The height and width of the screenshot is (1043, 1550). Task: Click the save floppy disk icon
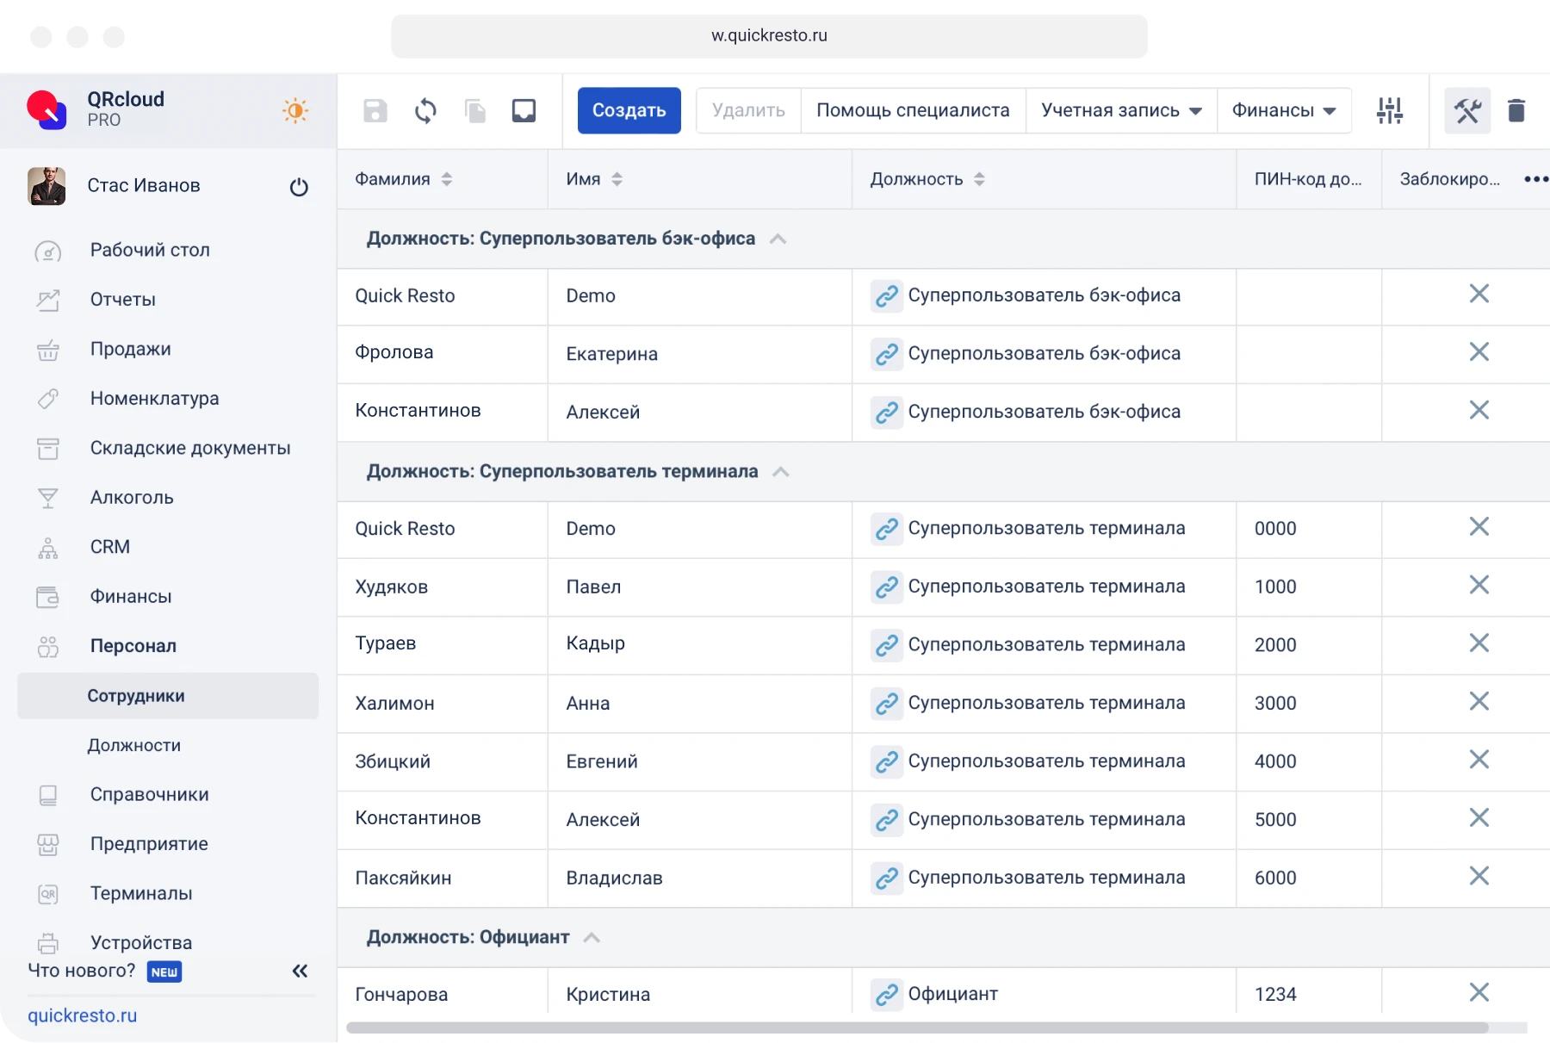pos(375,110)
